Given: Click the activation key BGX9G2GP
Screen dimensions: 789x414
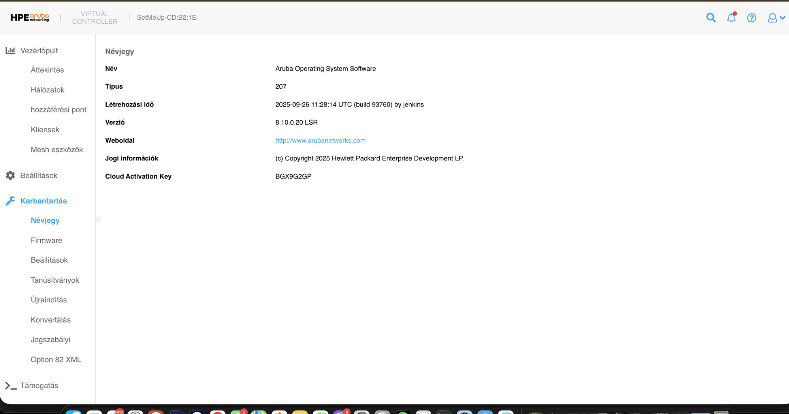Looking at the screenshot, I should [294, 176].
